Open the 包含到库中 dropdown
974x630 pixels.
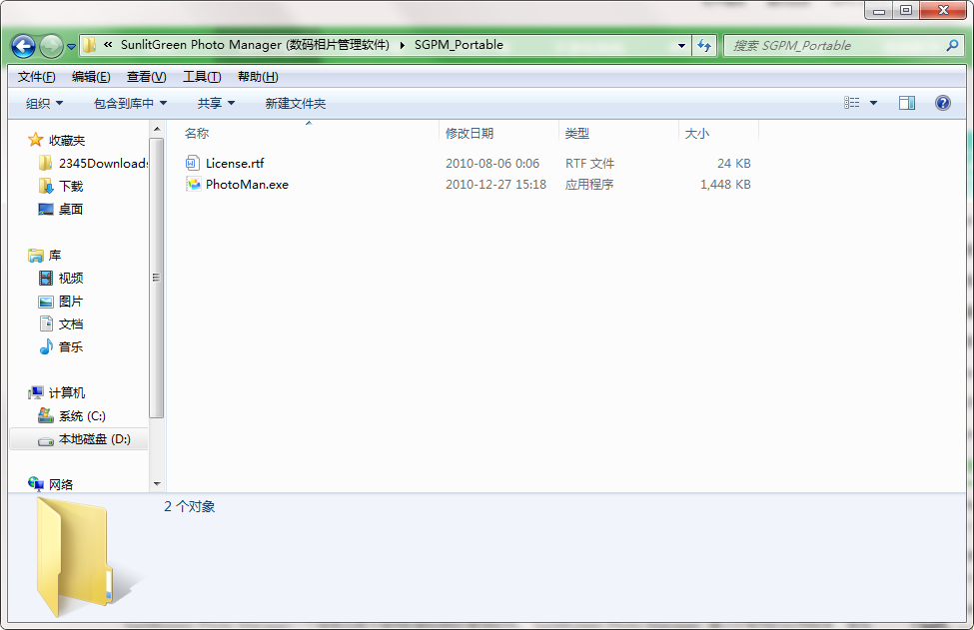tap(130, 103)
